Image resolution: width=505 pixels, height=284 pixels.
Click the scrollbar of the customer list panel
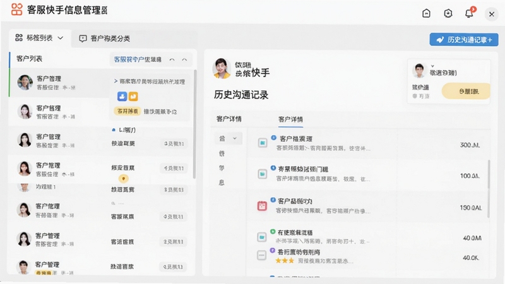tap(194, 124)
